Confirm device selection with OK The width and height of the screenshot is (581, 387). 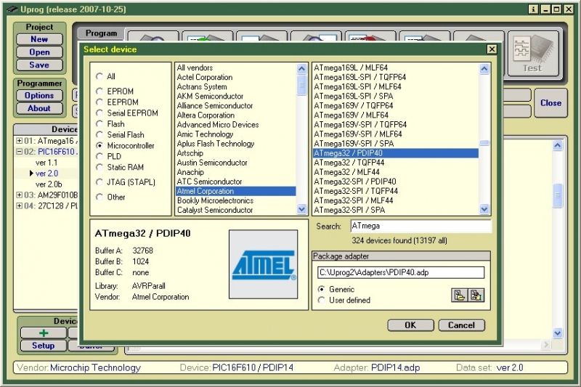pos(410,325)
